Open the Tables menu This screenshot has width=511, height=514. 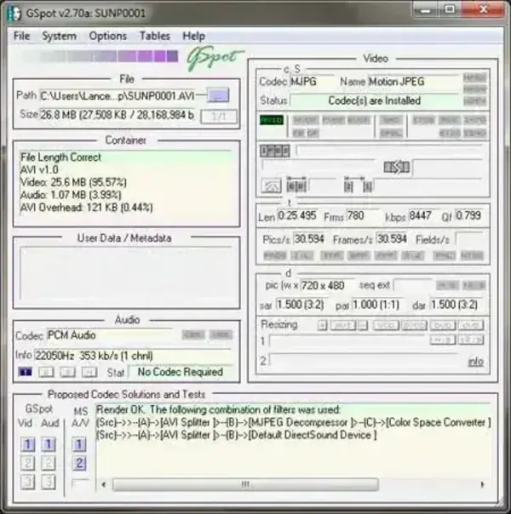tap(155, 36)
